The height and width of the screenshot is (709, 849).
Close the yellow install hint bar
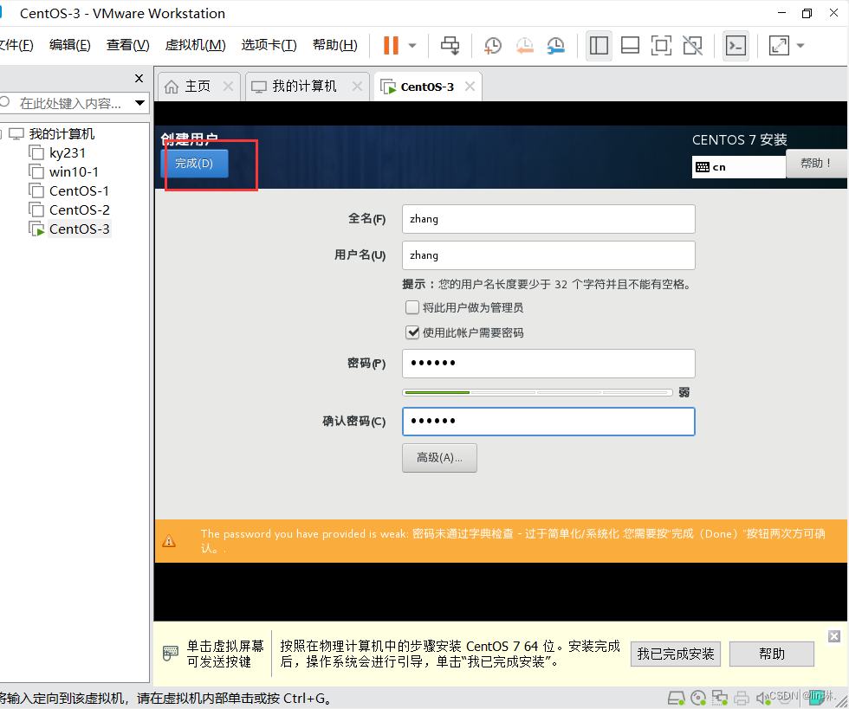pos(834,636)
